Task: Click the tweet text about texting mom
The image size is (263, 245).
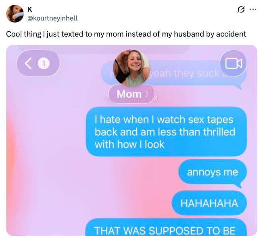Action: point(126,34)
